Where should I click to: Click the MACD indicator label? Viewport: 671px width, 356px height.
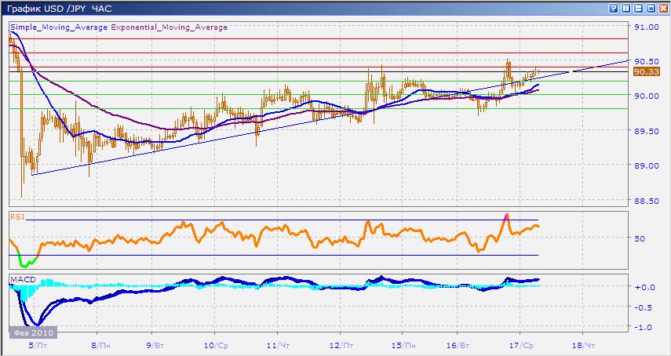tap(20, 278)
